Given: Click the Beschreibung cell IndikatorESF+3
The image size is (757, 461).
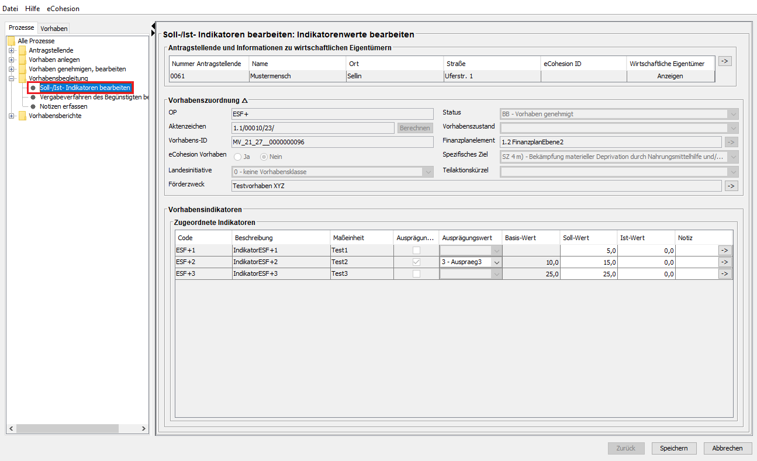Looking at the screenshot, I should pyautogui.click(x=281, y=274).
